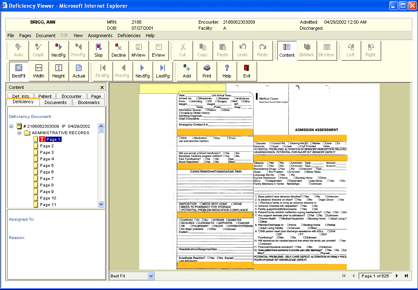
Task: Open the Pages menu
Action: pos(25,35)
